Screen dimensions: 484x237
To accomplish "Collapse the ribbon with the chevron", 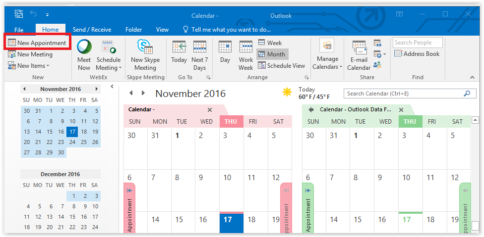I will point(472,77).
